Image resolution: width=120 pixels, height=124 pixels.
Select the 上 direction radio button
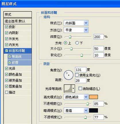coord(65,43)
